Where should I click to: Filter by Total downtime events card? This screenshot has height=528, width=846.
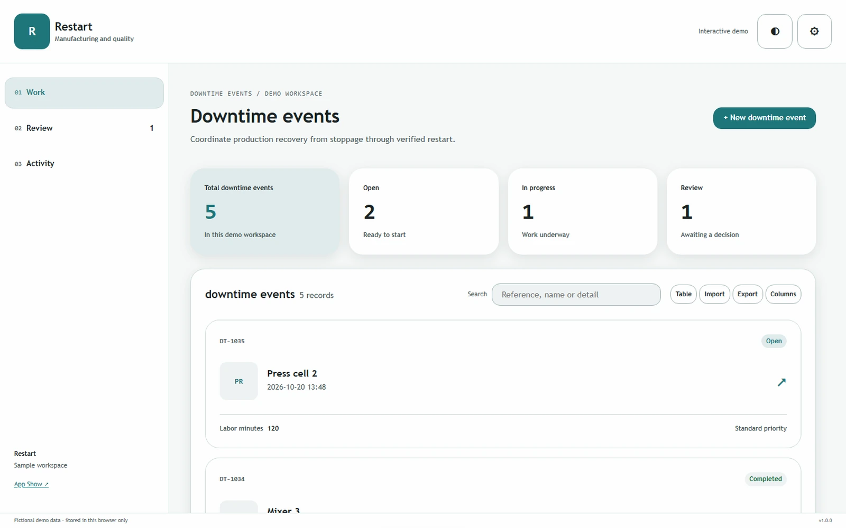(x=265, y=211)
